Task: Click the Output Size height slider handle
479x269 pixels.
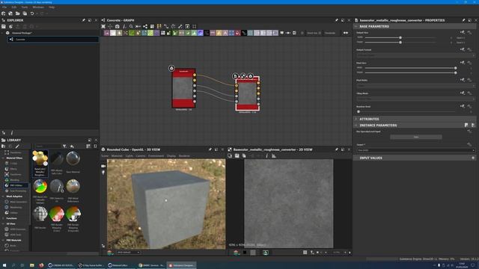Action: pos(400,42)
